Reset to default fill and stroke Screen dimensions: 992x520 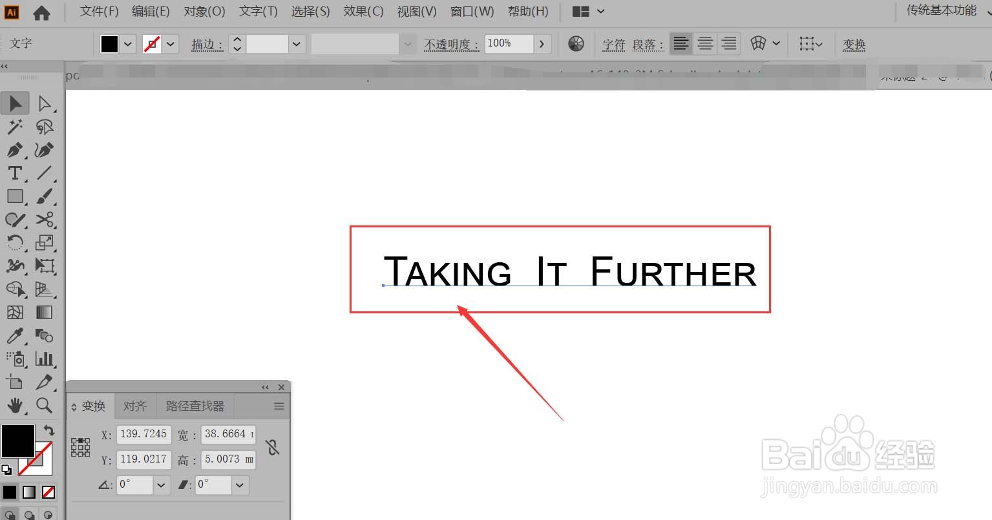coord(6,470)
